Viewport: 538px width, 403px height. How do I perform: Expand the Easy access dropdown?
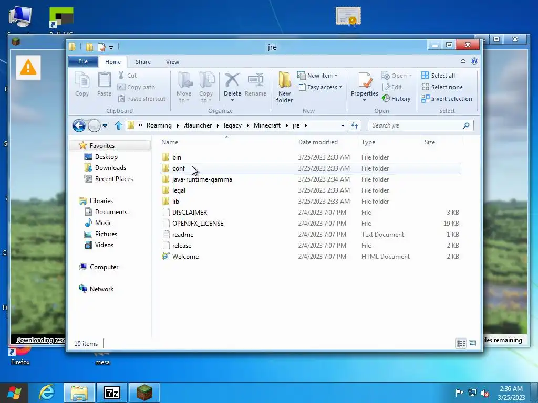point(320,87)
